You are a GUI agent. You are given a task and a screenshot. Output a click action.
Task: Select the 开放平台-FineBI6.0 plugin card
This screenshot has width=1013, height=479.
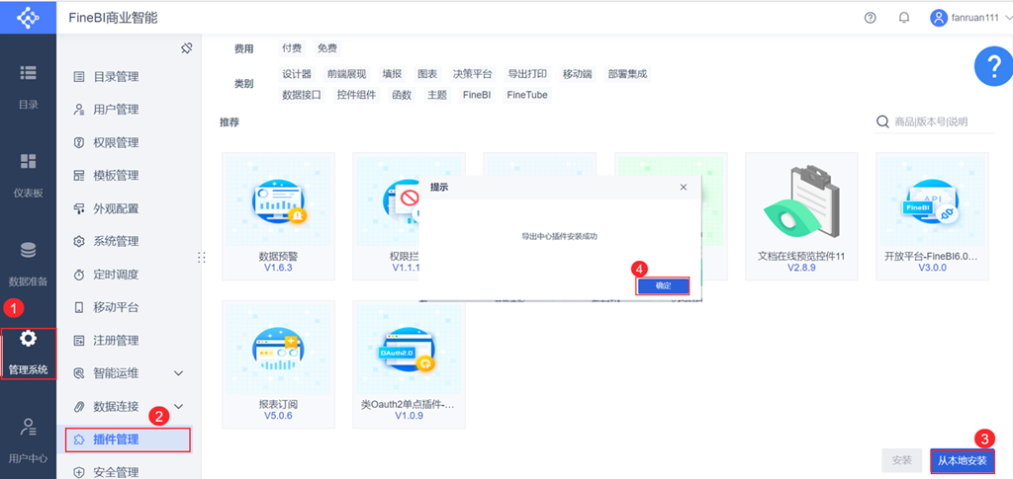[x=932, y=216]
